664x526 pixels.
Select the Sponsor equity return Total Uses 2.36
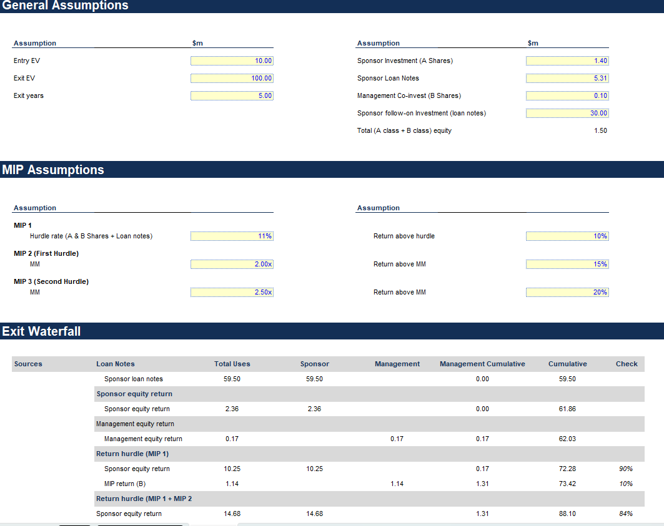232,409
